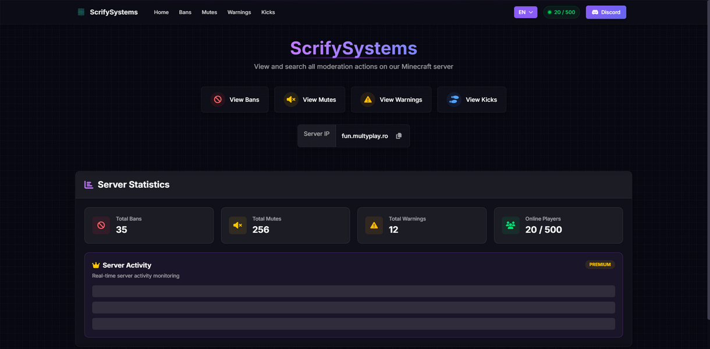Open the Kicks nav item
The height and width of the screenshot is (349, 710).
tap(268, 12)
